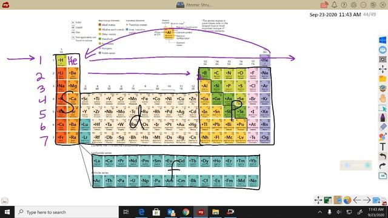This screenshot has height=218, width=388.
Task: Open network status in system tray
Action: [349, 212]
